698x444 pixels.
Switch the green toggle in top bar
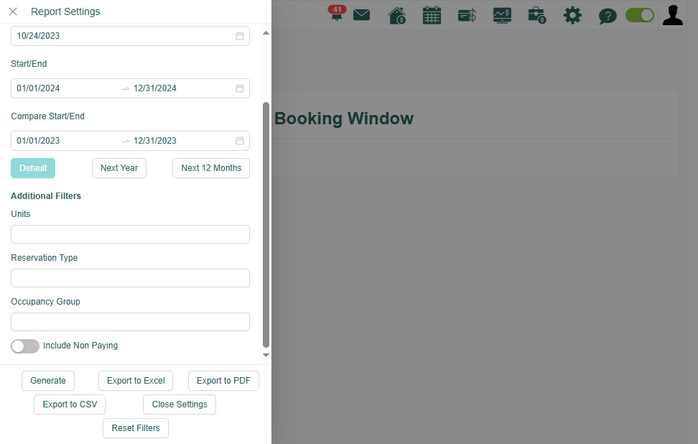[640, 15]
